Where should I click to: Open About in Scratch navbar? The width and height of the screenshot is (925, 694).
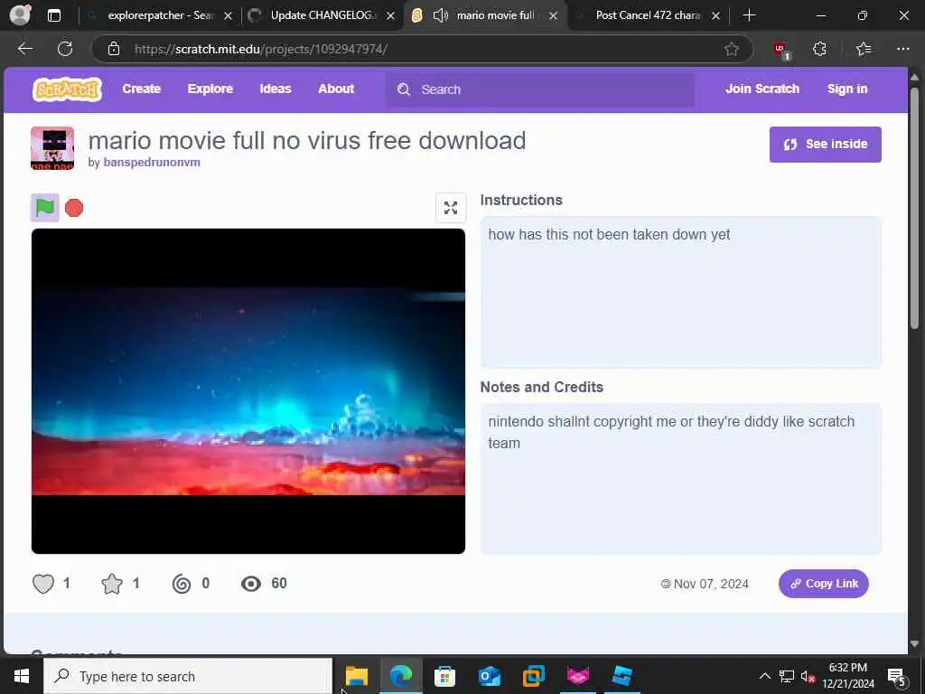tap(336, 89)
